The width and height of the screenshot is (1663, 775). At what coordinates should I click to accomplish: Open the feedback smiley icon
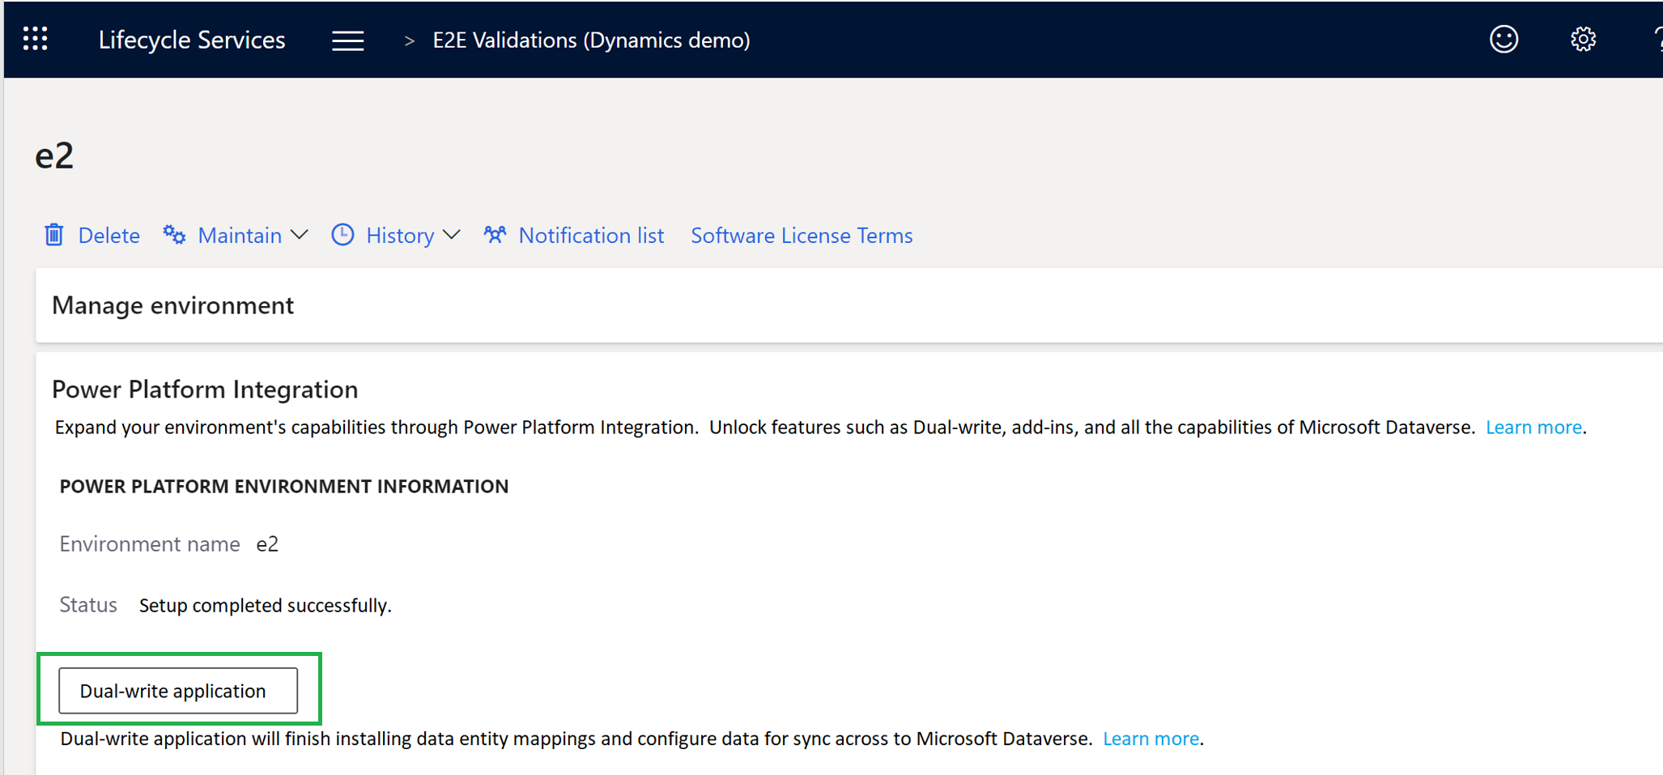1503,38
